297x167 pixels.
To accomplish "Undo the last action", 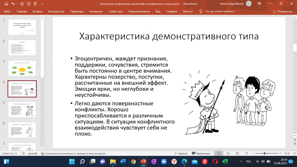I will 13,4.
